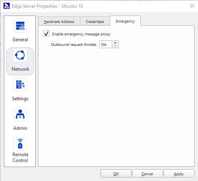This screenshot has width=198, height=181.
Task: Decrease outbound request throttle with down arrow
Action: point(115,46)
